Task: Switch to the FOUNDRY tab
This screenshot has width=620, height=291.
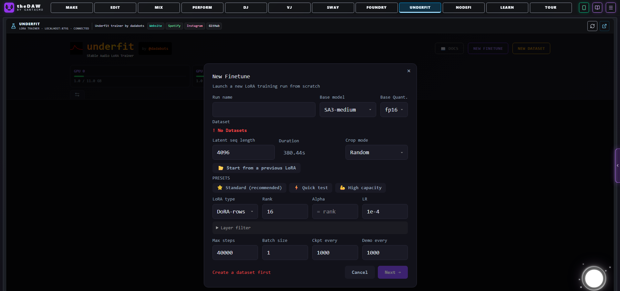Action: tap(377, 7)
